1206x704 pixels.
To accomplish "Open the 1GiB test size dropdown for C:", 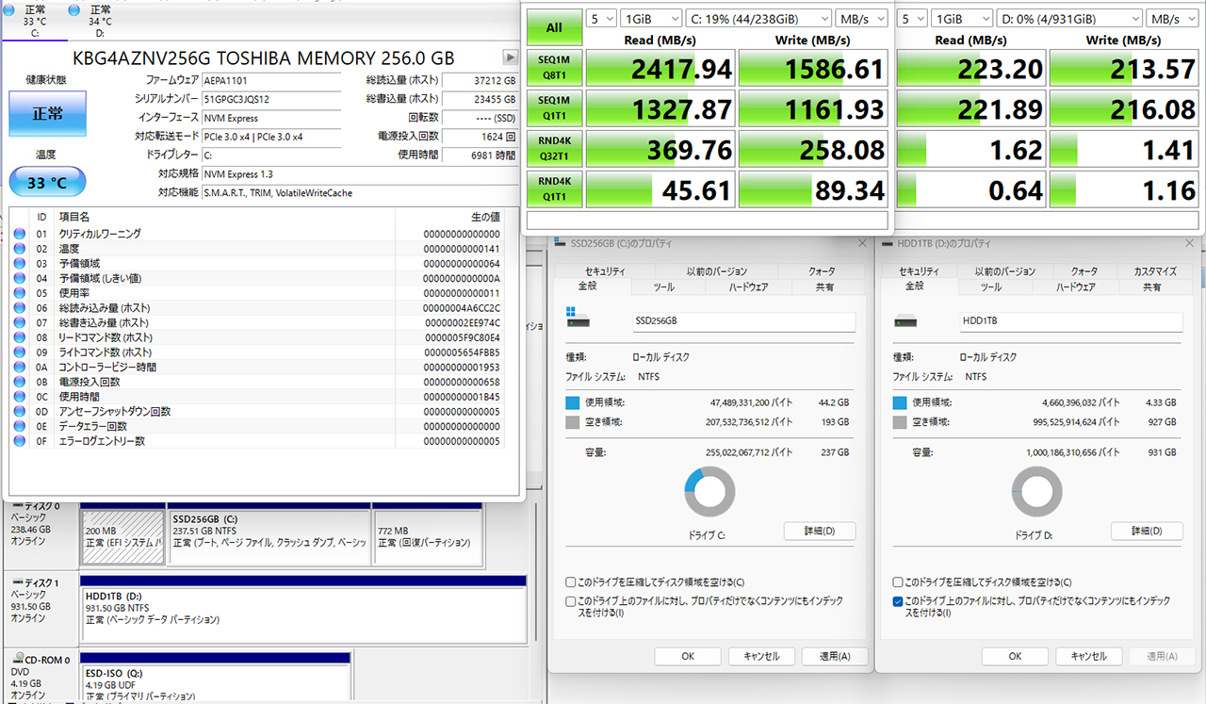I will coord(653,19).
